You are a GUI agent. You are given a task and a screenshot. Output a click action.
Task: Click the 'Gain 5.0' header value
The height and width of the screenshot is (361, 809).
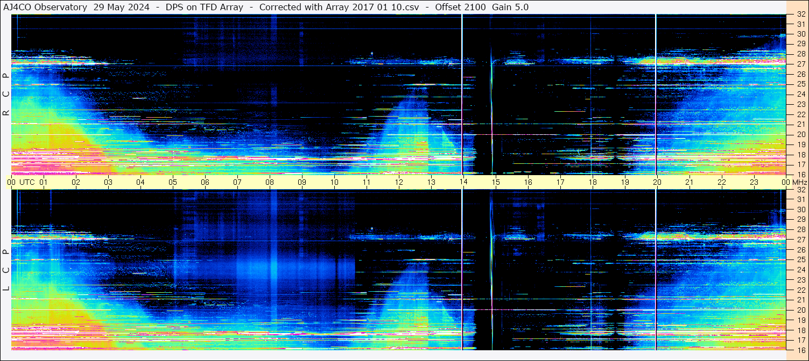[x=510, y=7]
